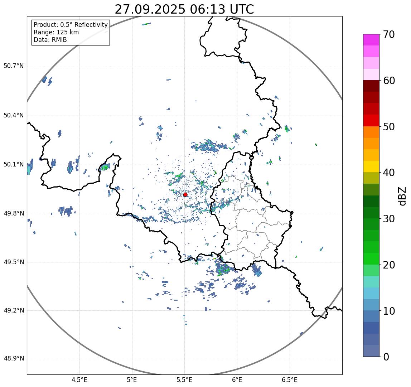This screenshot has height=387, width=411.
Task: Click the "Range: 125 km" legend line
Action: [x=56, y=32]
